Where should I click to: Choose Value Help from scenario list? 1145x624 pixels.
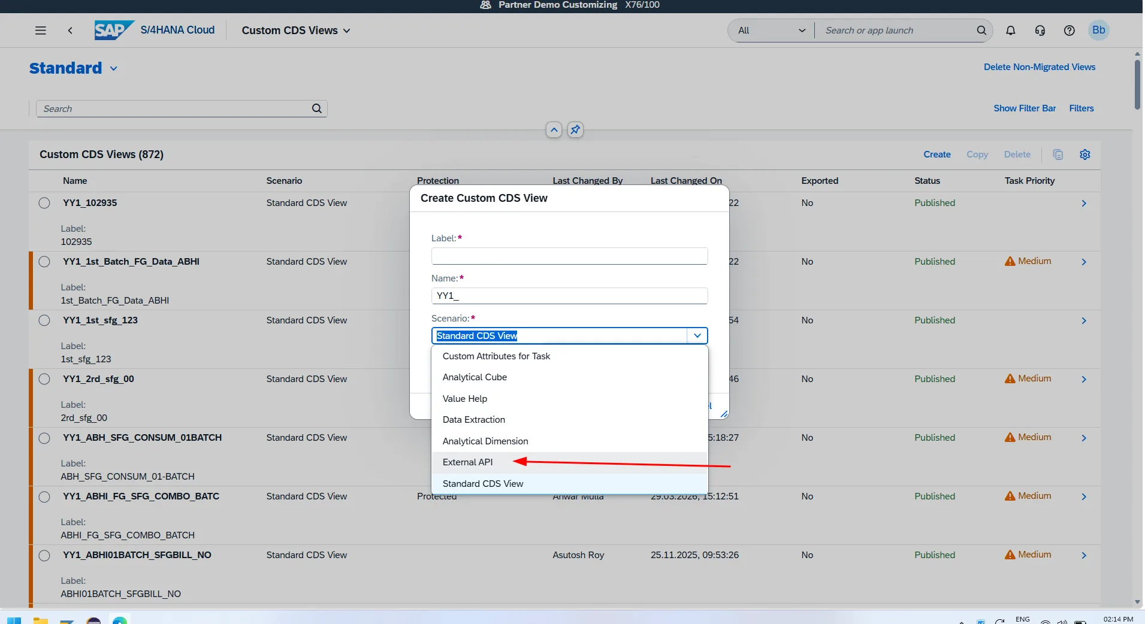point(570,399)
